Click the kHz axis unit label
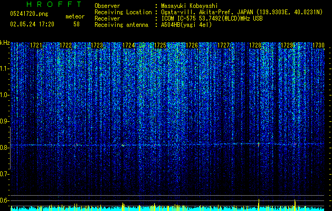The height and width of the screenshot is (211, 332). [5, 43]
